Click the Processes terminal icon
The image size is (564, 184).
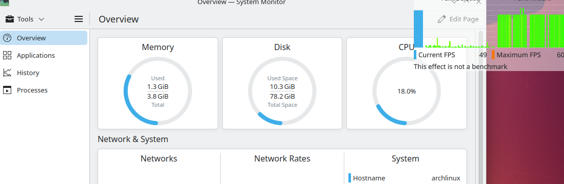(x=7, y=90)
